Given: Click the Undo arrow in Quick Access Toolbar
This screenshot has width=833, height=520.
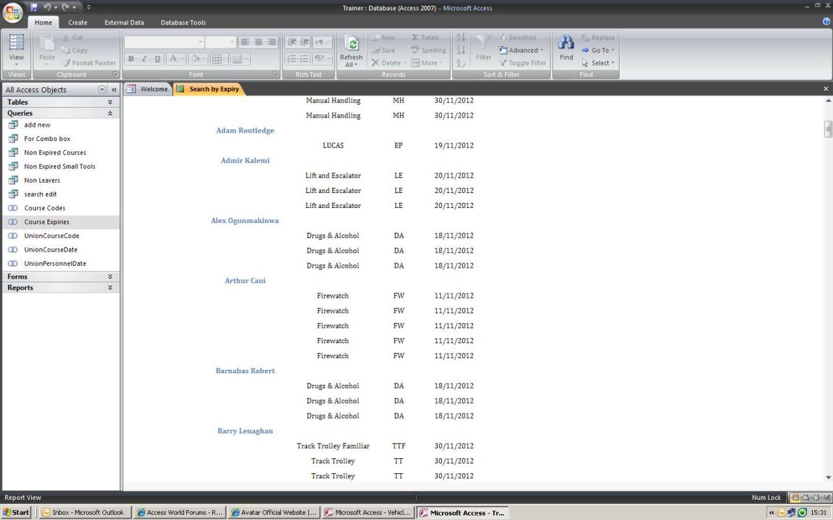Looking at the screenshot, I should click(x=47, y=7).
